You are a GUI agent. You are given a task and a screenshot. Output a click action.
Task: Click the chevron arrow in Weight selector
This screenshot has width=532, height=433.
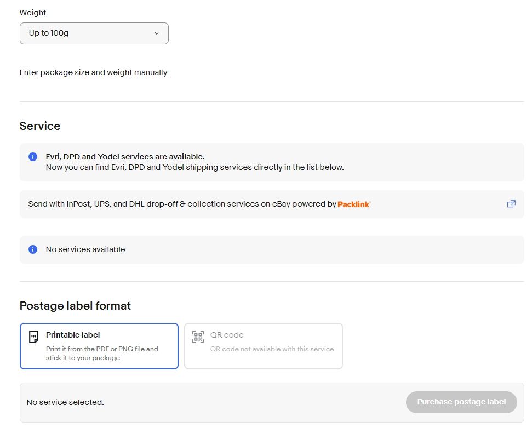(157, 33)
